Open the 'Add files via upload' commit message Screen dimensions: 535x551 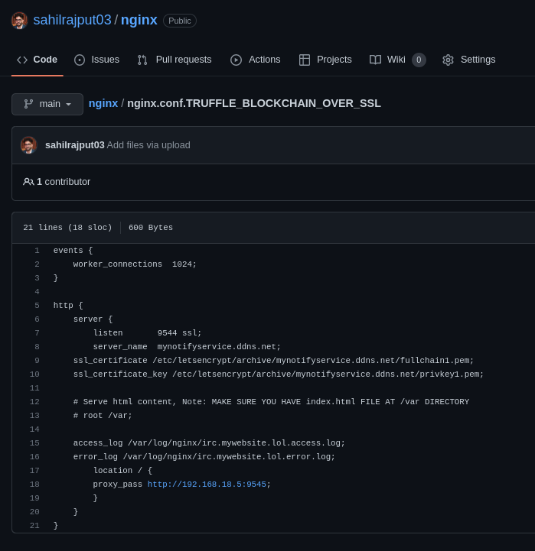[x=148, y=145]
